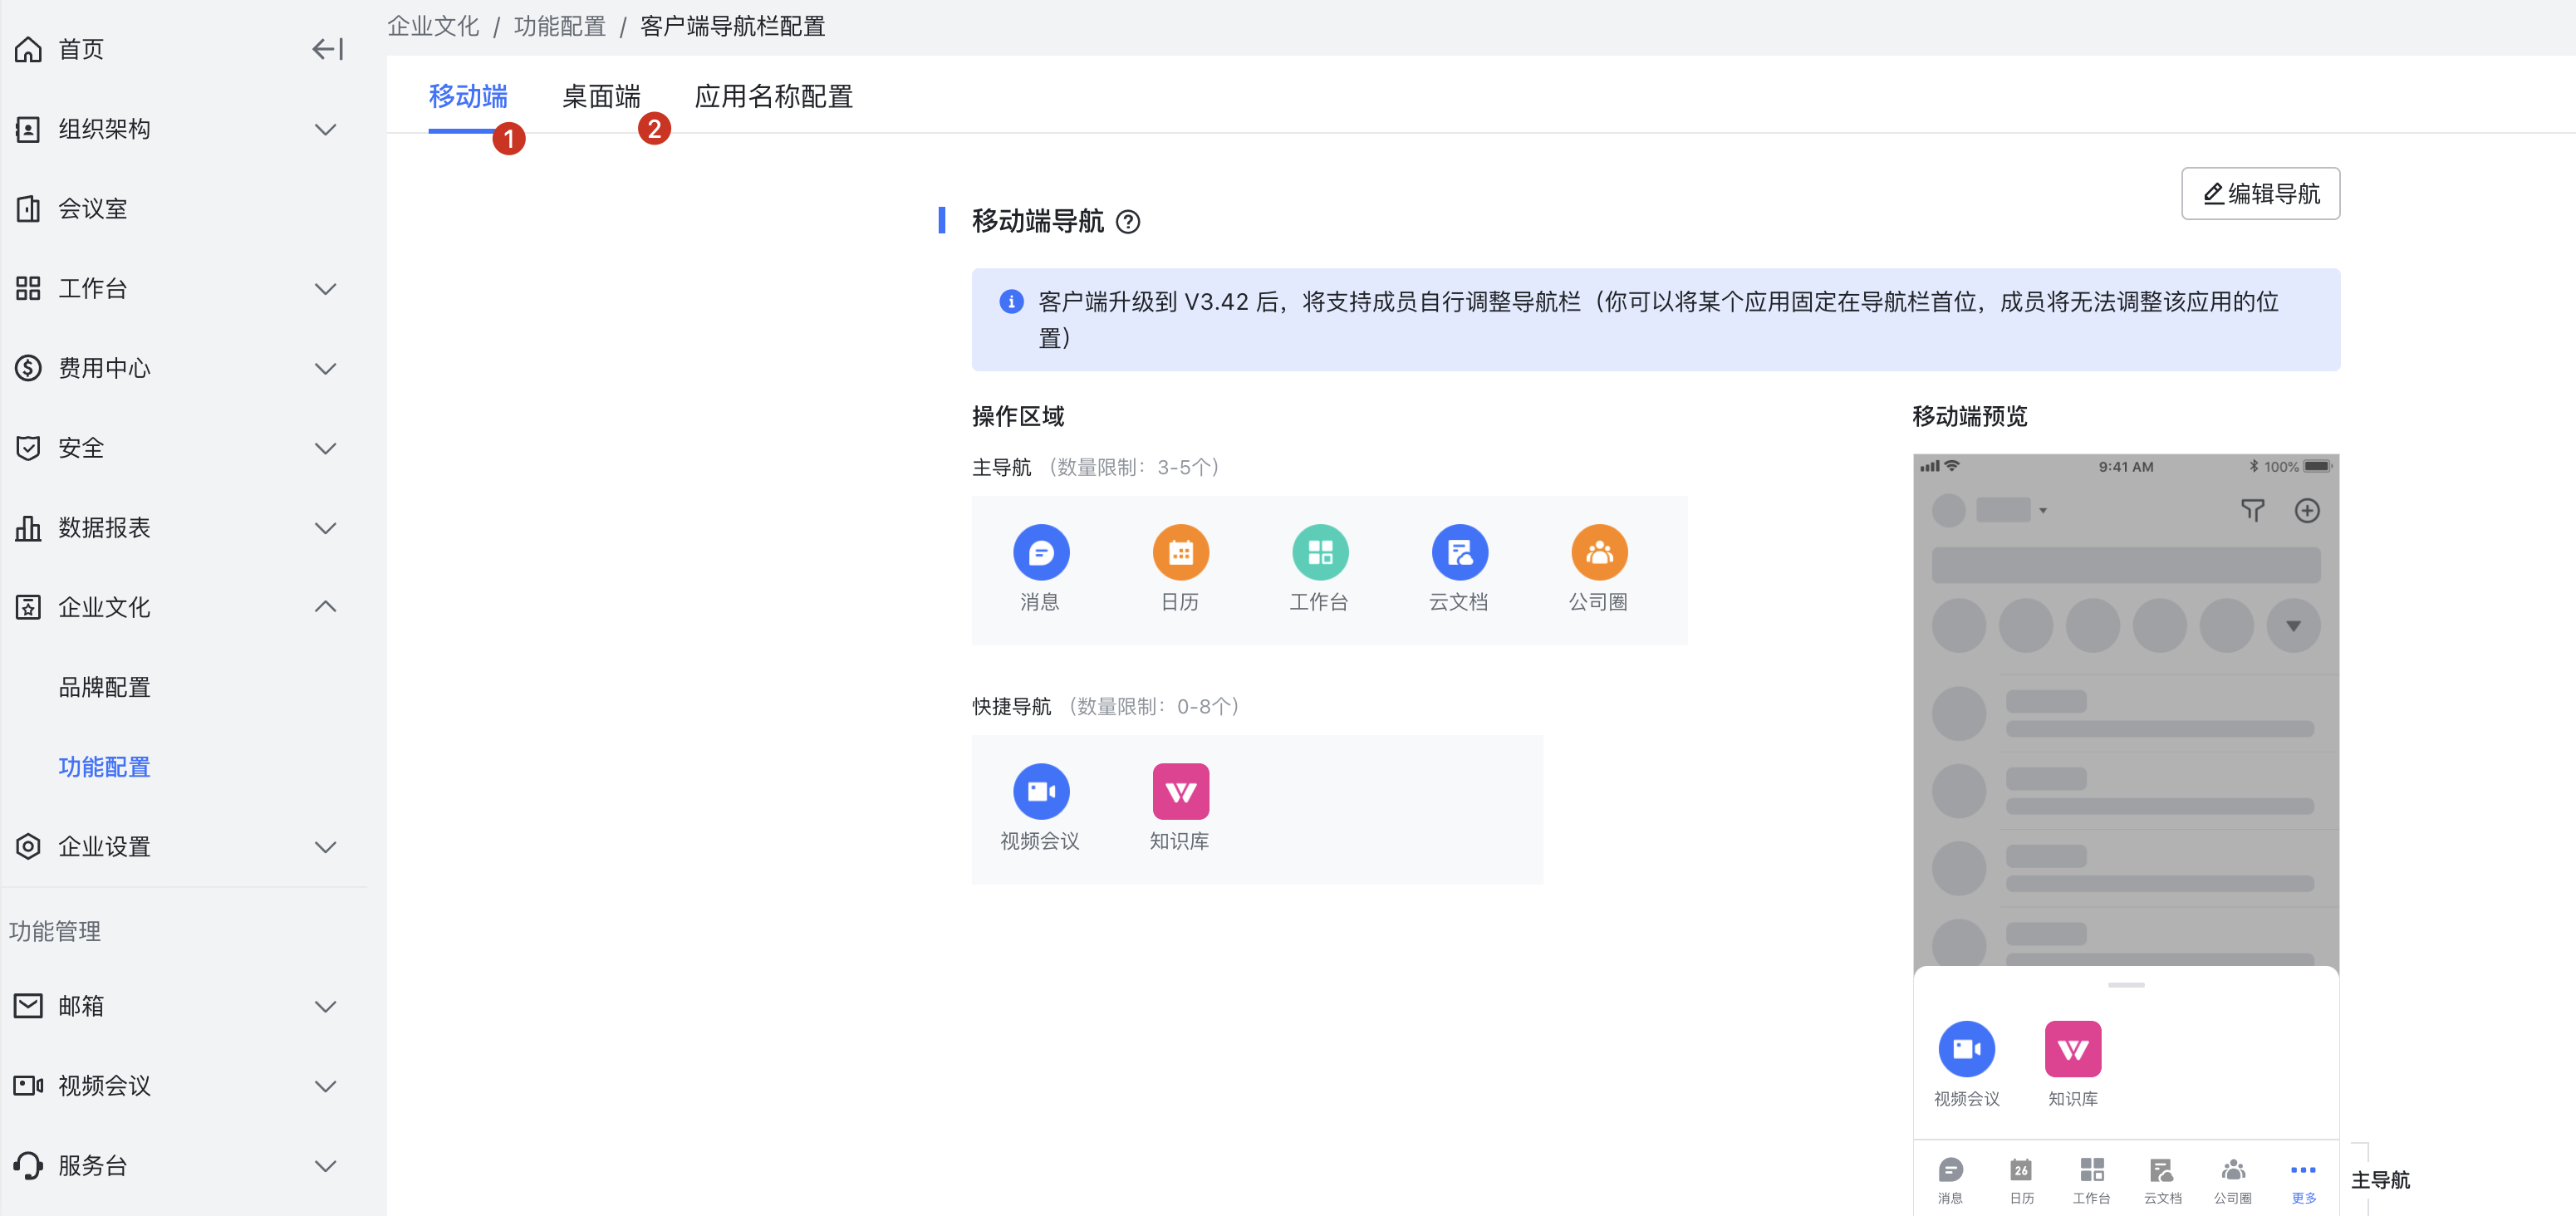Select the 工作台 icon in main navigation

click(x=1320, y=552)
